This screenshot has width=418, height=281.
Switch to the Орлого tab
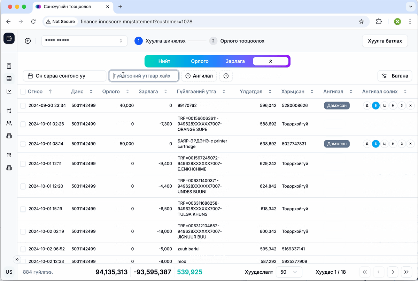tap(200, 61)
